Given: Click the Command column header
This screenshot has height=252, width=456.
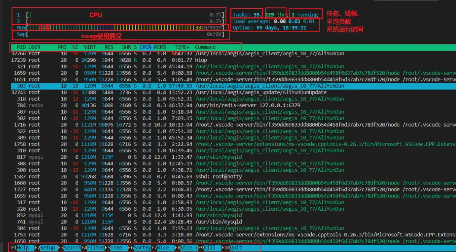Looking at the screenshot, I should [205, 47].
